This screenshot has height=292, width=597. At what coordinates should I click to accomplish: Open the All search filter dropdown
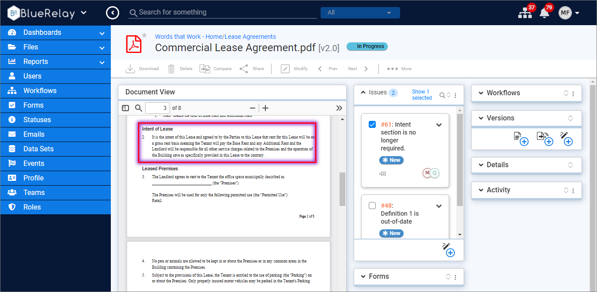pos(360,13)
